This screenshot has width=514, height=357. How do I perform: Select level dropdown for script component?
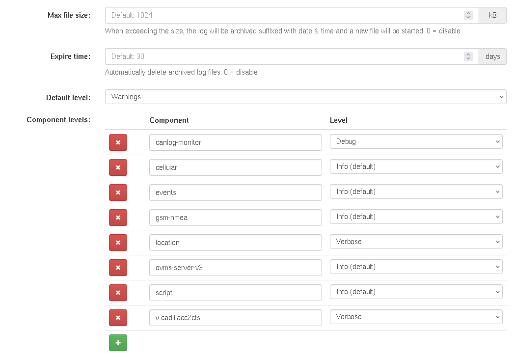[x=416, y=292]
